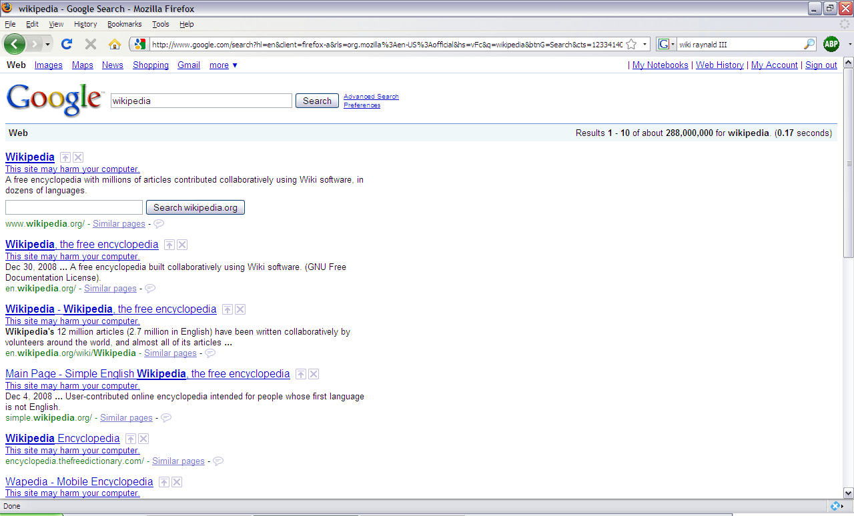Open the File menu

[x=10, y=24]
